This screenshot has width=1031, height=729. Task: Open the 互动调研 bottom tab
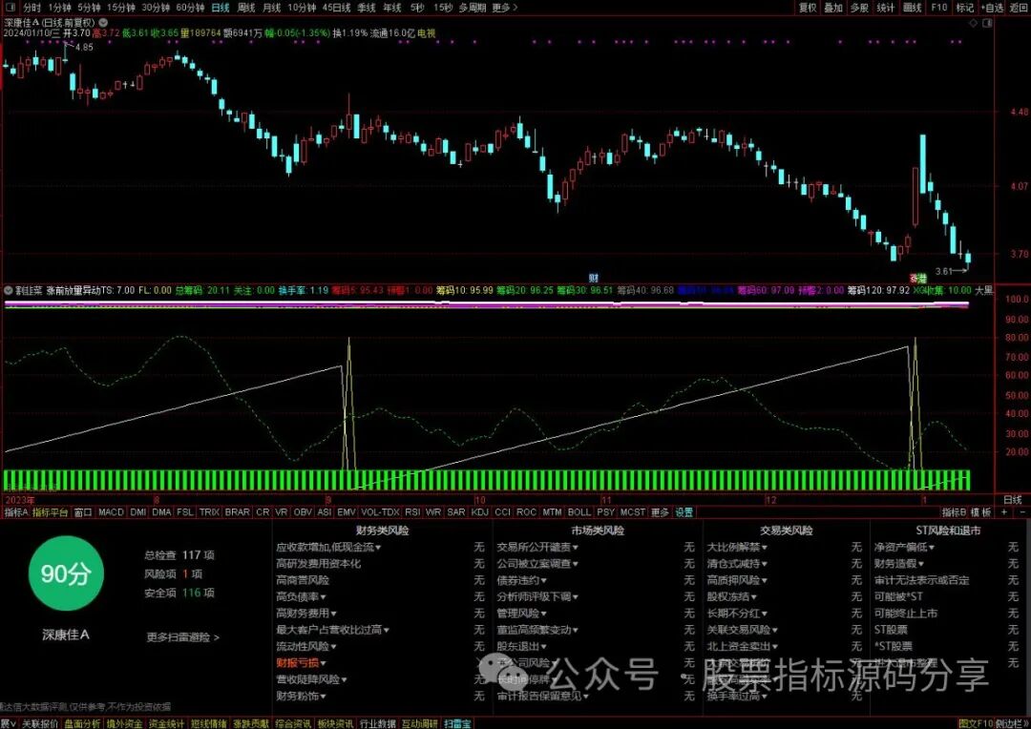point(419,723)
